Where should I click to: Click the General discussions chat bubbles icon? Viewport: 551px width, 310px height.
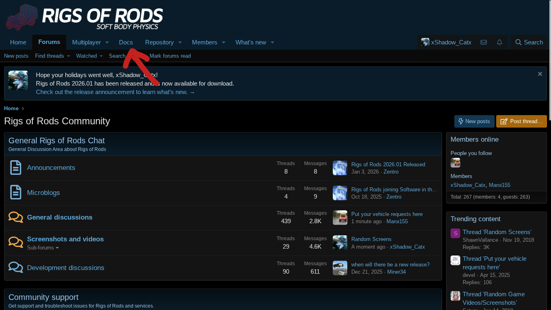point(16,217)
